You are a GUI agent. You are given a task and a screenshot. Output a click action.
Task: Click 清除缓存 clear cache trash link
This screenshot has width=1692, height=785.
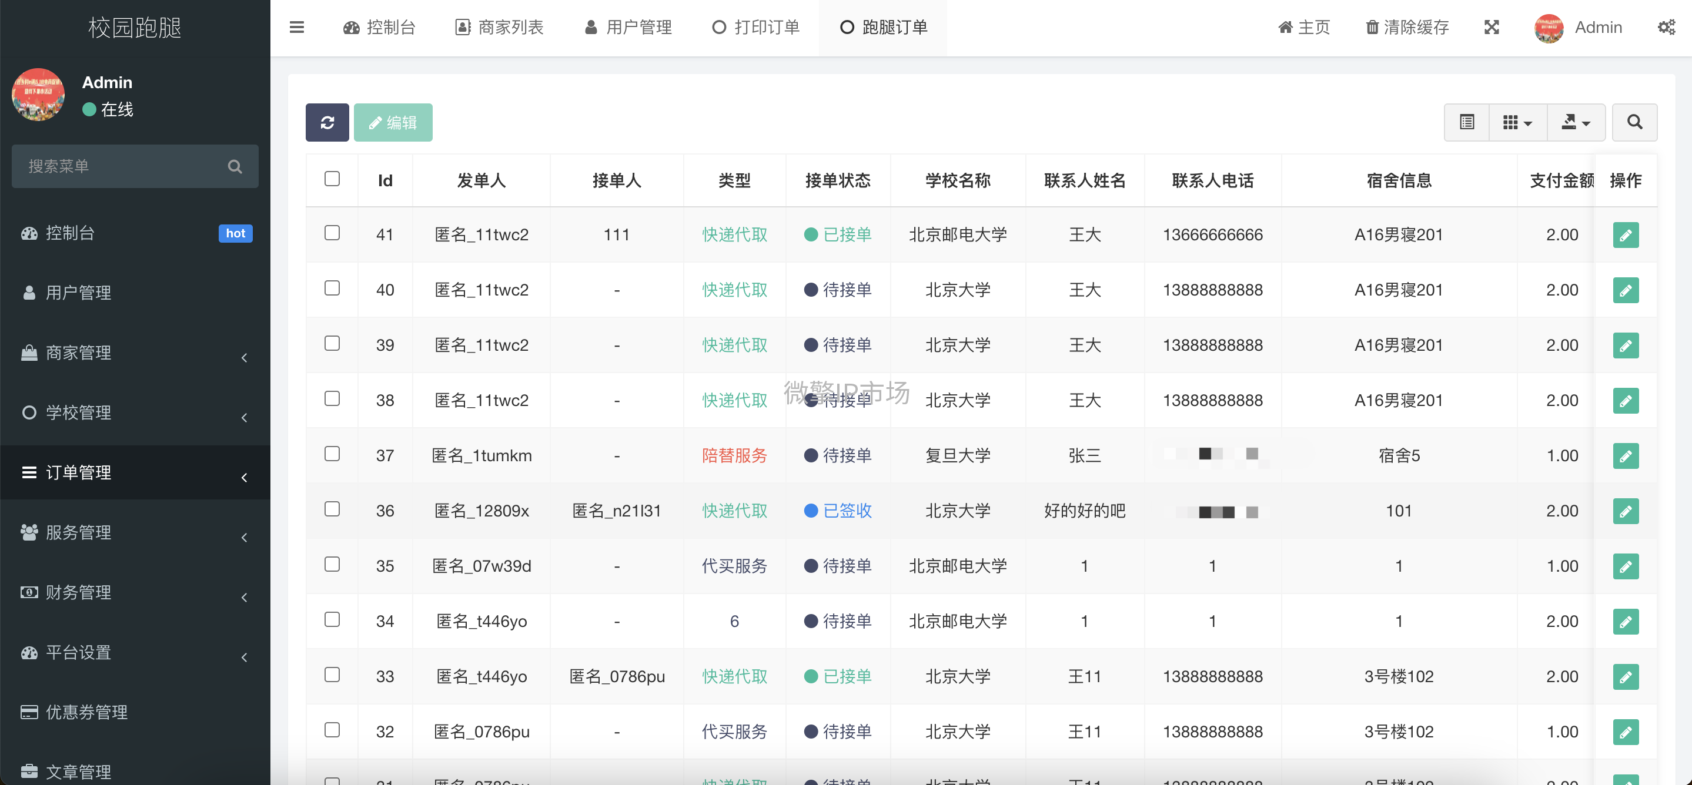(1407, 27)
